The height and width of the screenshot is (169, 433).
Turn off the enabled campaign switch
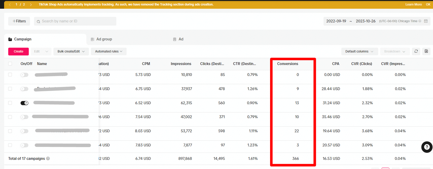tap(24, 103)
